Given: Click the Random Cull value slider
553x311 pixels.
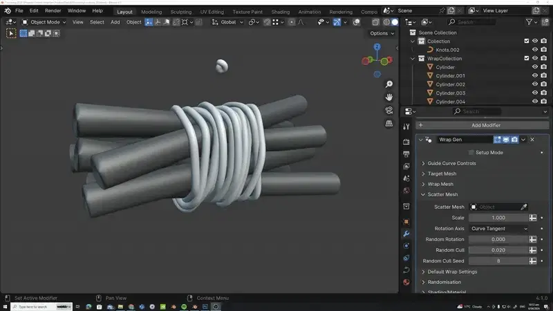Looking at the screenshot, I should 498,249.
